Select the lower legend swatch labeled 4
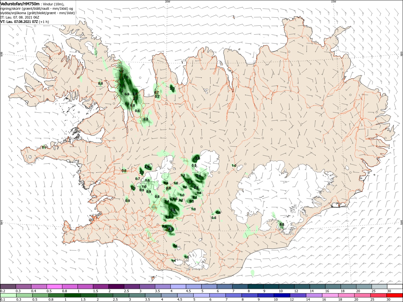The image size is (403, 302). click(x=169, y=295)
